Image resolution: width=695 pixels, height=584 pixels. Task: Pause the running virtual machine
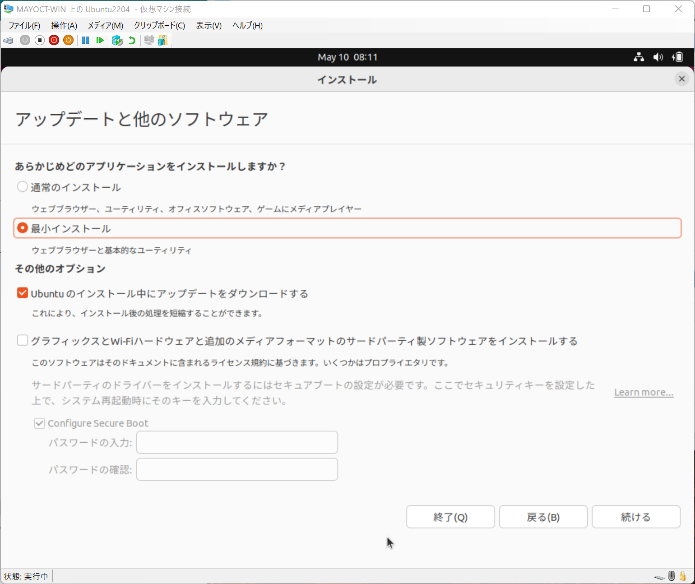pos(85,40)
